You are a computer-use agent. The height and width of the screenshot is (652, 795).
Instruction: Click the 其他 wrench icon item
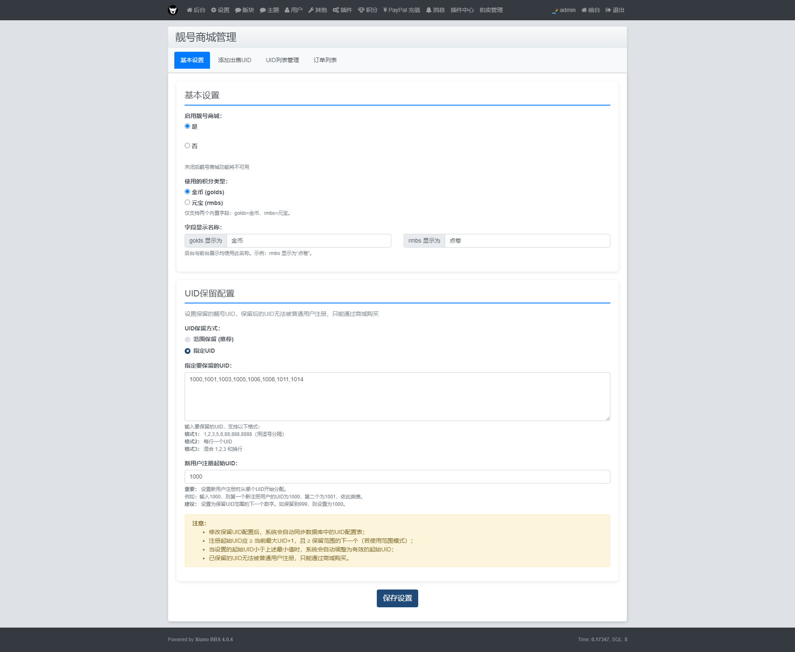point(318,10)
